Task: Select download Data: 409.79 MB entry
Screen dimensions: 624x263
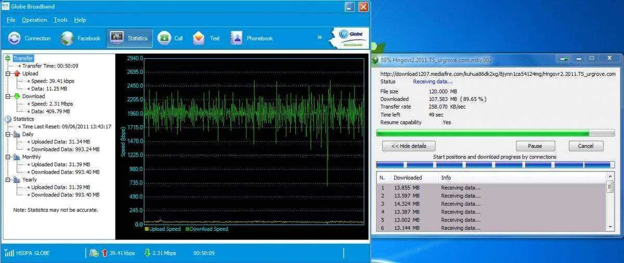Action: (50, 111)
